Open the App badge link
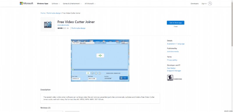This screenshot has height=112, width=233. click(171, 68)
